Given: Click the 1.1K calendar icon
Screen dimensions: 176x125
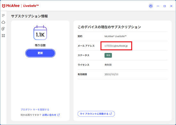Looking at the screenshot, I should click(x=40, y=33).
